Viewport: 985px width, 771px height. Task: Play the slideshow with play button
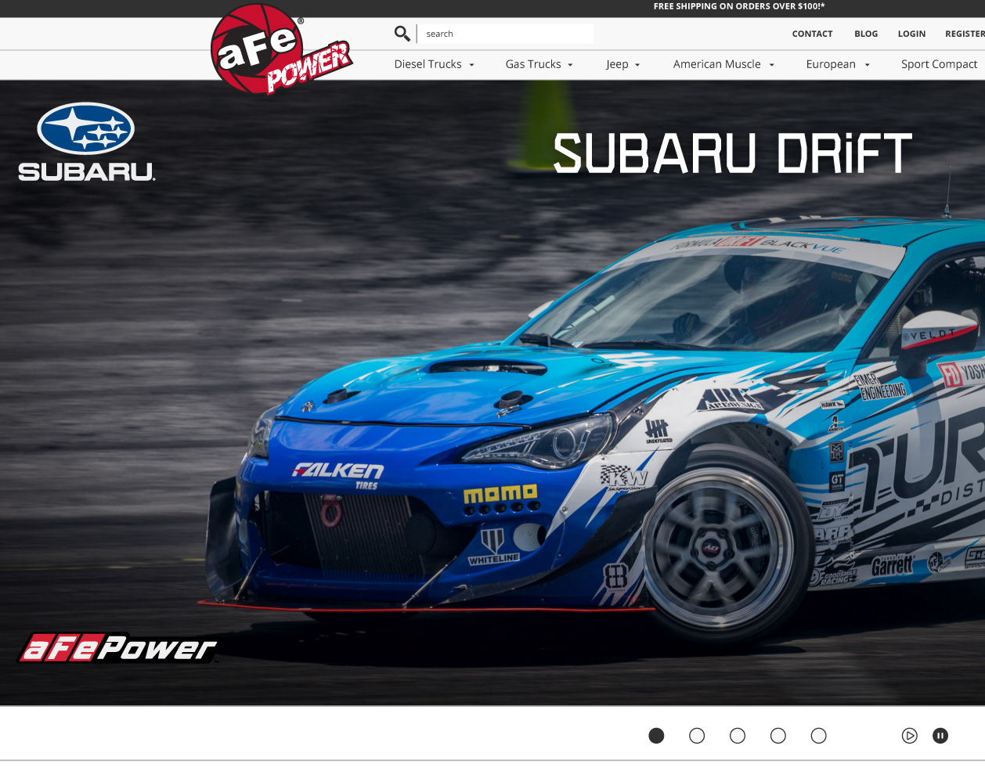[x=909, y=736]
